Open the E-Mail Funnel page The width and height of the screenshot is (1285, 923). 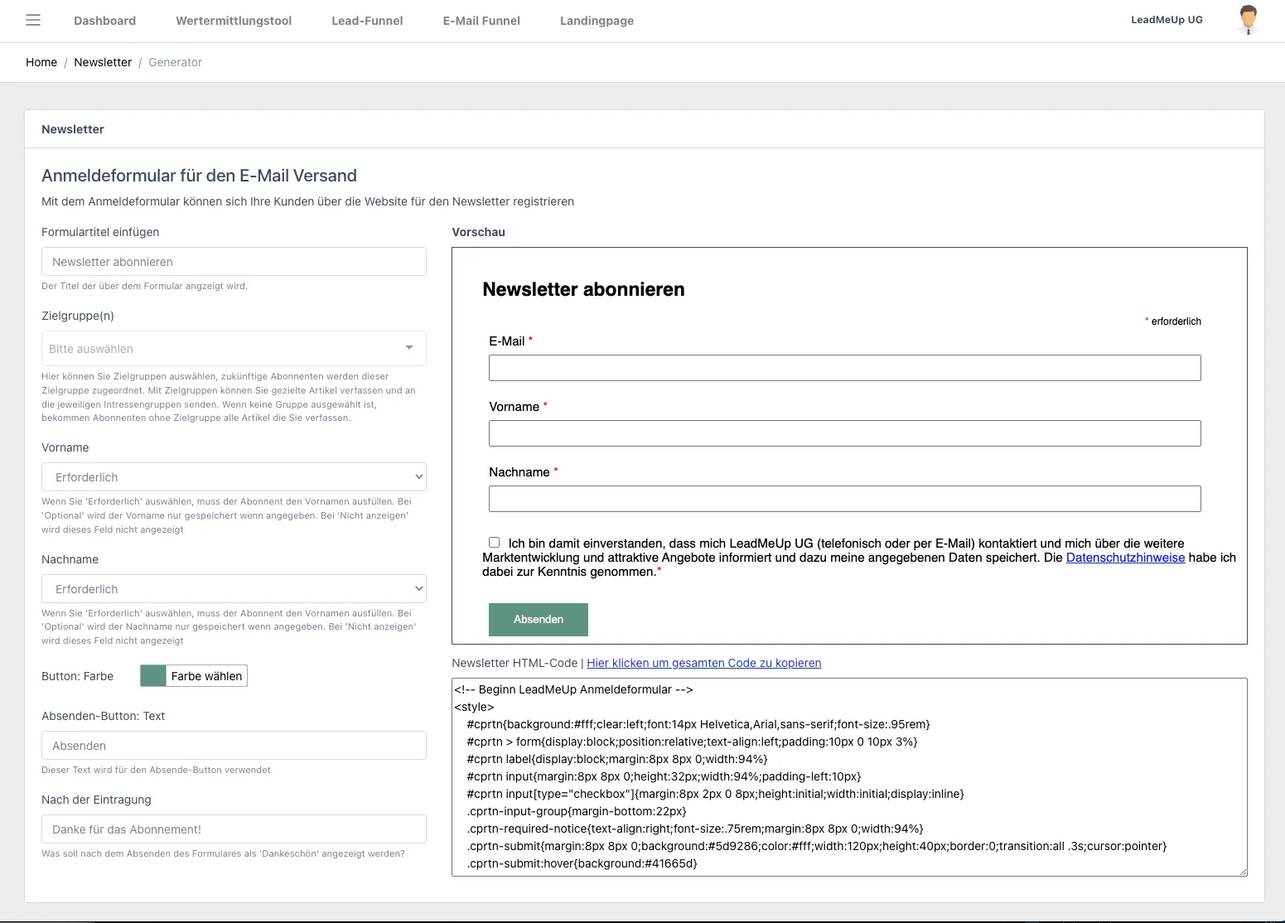point(481,21)
